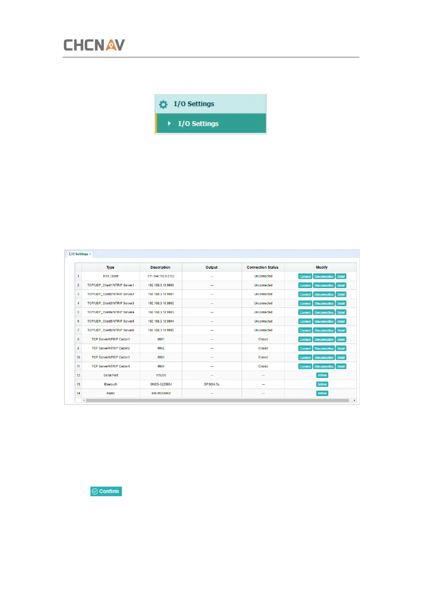Connect TCP Server/NTRIP Caster4
422x596 pixels.
tap(305, 366)
